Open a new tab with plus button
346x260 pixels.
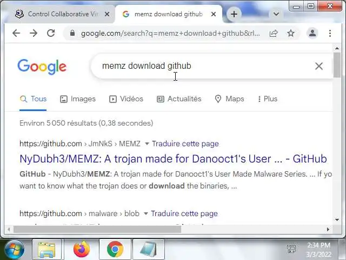coord(234,14)
